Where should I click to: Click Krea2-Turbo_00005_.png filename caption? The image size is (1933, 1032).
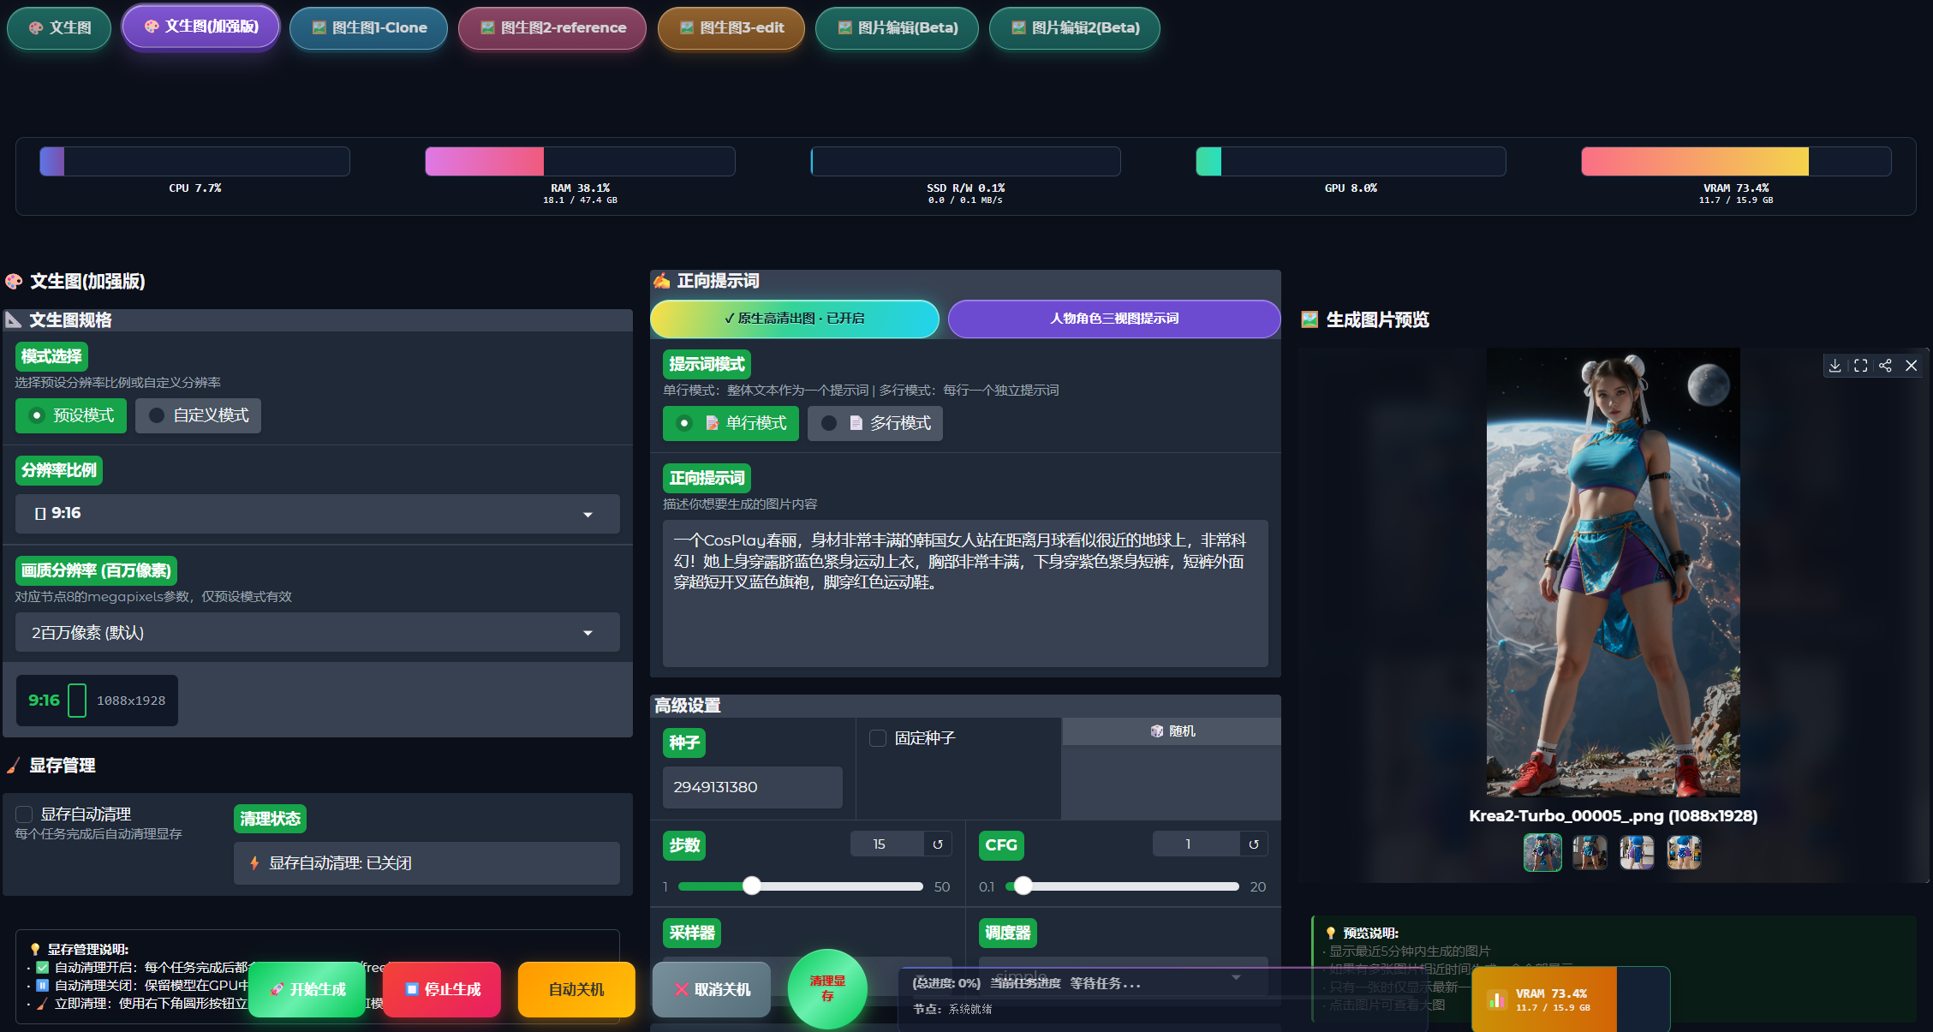pos(1613,816)
